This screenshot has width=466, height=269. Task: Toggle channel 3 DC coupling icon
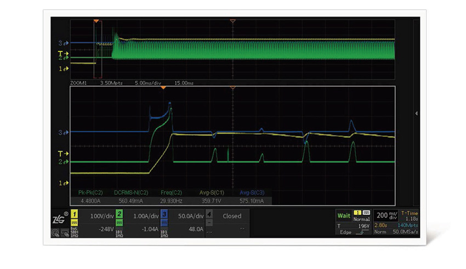[164, 222]
